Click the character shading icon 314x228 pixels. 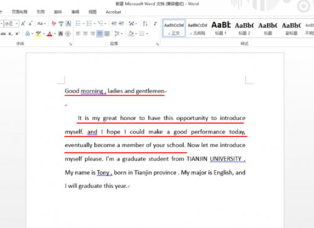(60, 33)
